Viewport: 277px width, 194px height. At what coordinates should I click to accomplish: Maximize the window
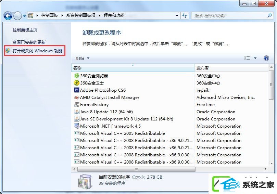click(254, 3)
